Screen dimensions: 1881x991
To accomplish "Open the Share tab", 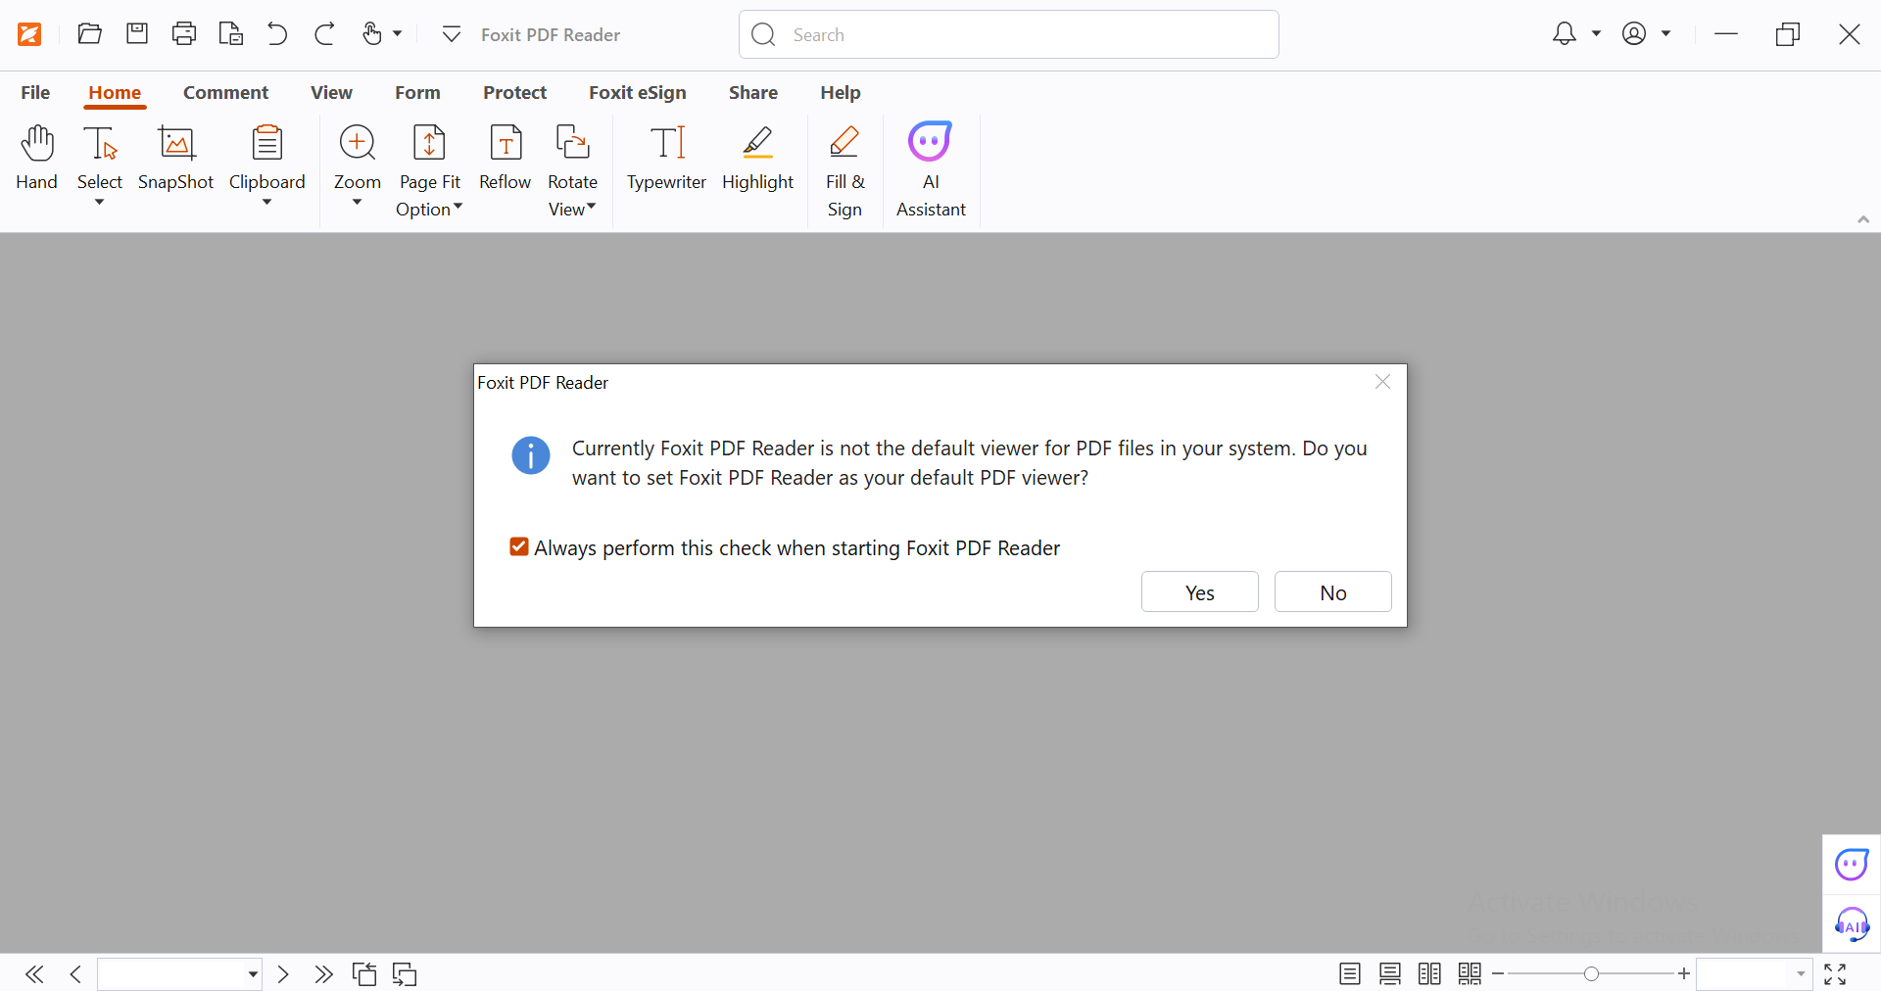I will pos(753,92).
